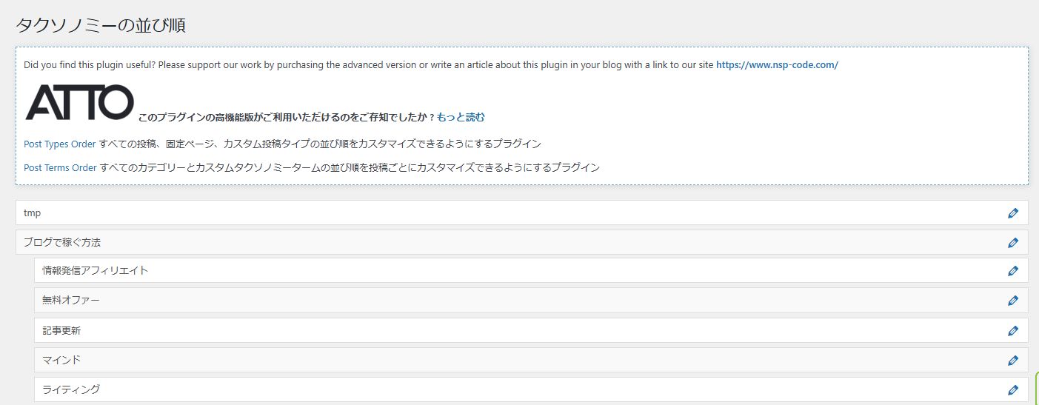Viewport: 1039px width, 405px height.
Task: Edit マインド category with the pencil icon
Action: pos(1012,361)
